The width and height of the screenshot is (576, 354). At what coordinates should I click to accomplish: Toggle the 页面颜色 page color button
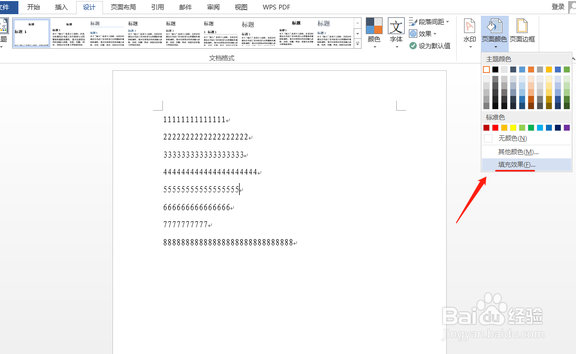click(495, 34)
